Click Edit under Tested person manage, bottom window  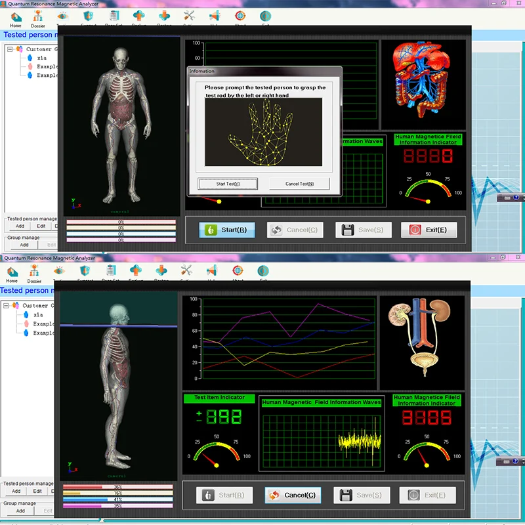[37, 491]
